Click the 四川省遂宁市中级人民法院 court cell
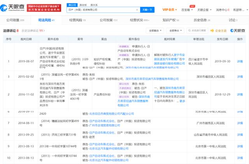Image resolution: width=249 pixels, height=164 pixels. pos(198,61)
